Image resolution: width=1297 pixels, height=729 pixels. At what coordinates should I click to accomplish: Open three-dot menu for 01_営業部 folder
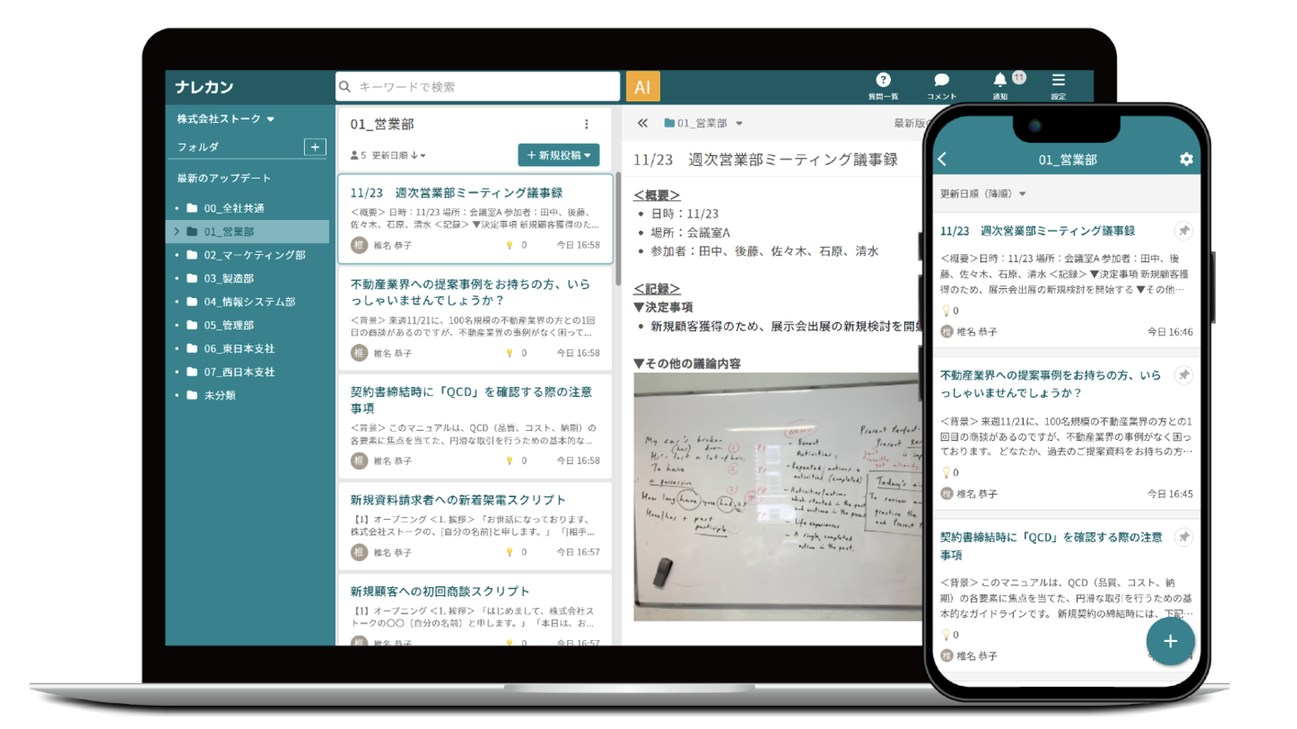[586, 125]
